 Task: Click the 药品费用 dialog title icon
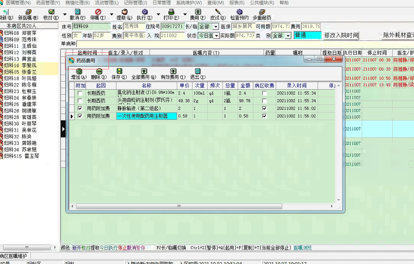(71, 61)
